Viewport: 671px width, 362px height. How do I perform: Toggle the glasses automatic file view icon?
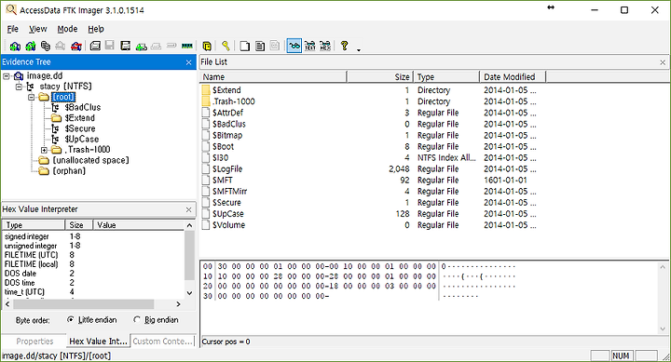(294, 46)
